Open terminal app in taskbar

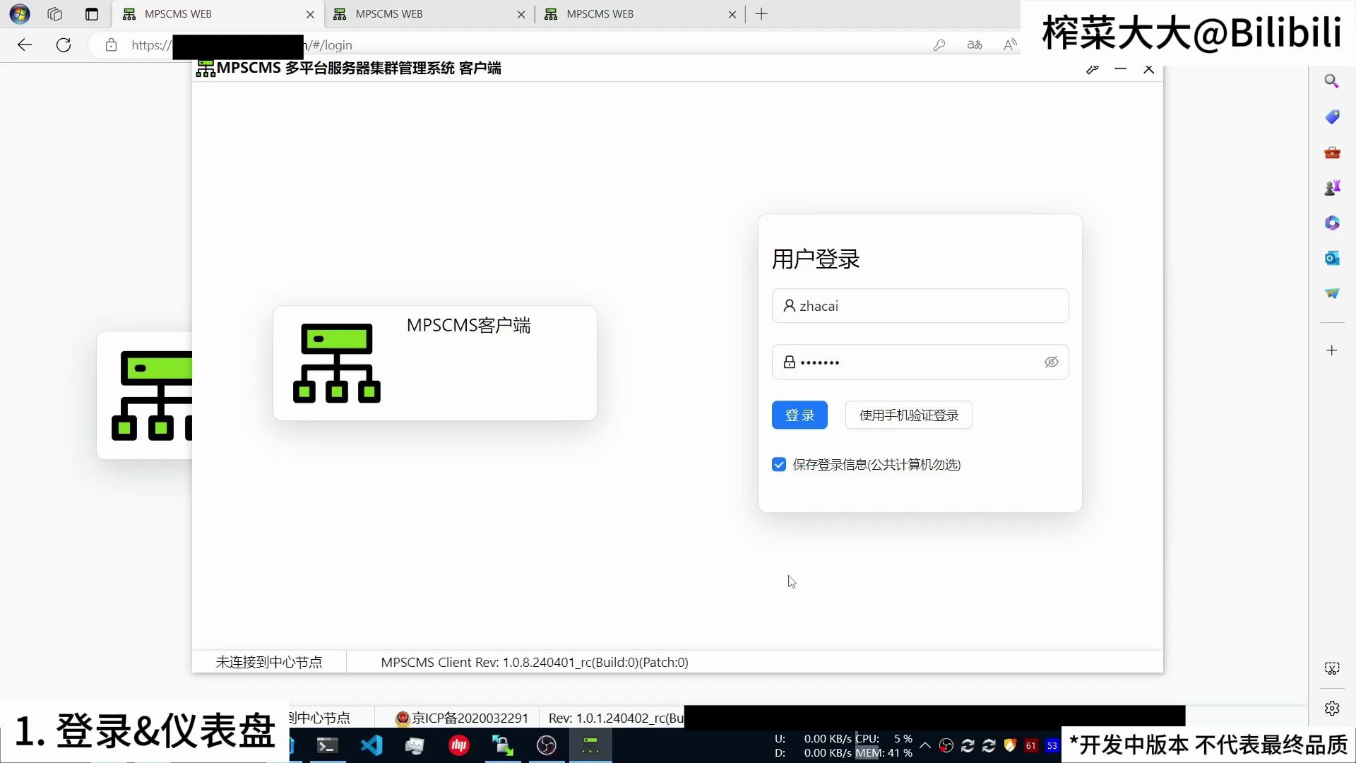(327, 745)
